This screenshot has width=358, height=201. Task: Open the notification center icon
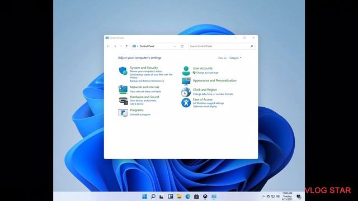[299, 197]
